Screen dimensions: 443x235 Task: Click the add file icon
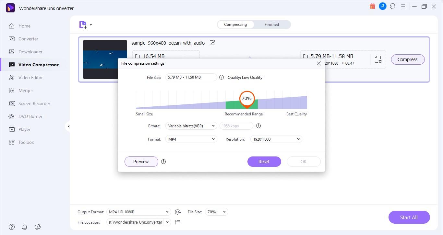pyautogui.click(x=83, y=25)
